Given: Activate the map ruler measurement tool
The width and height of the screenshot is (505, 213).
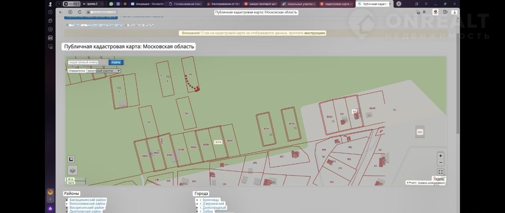Looking at the screenshot, I should tap(71, 159).
